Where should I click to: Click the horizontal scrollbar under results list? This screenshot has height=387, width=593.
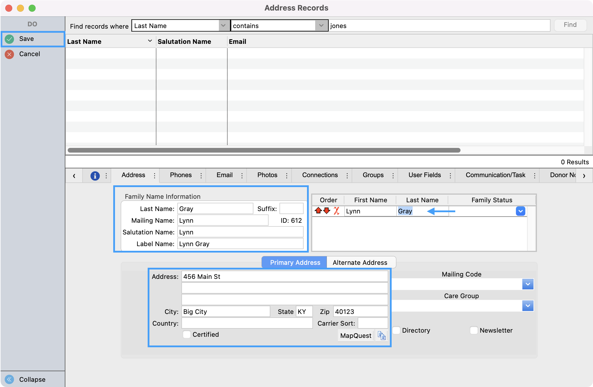(264, 150)
